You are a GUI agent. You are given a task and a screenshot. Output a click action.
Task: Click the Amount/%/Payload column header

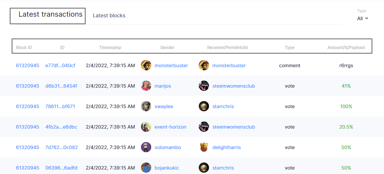click(346, 48)
